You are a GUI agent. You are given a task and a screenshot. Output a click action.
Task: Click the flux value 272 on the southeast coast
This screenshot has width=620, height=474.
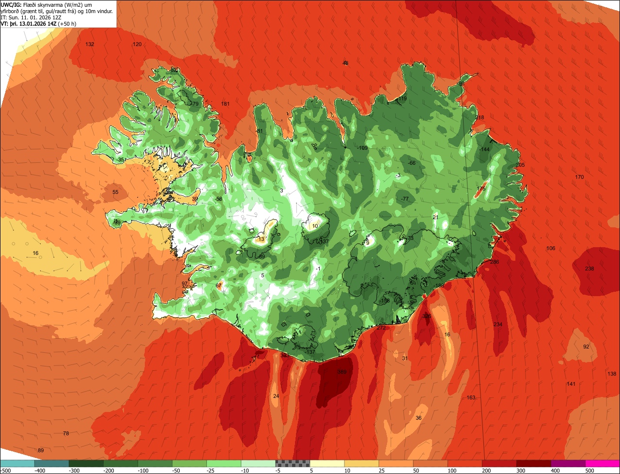[x=381, y=328]
